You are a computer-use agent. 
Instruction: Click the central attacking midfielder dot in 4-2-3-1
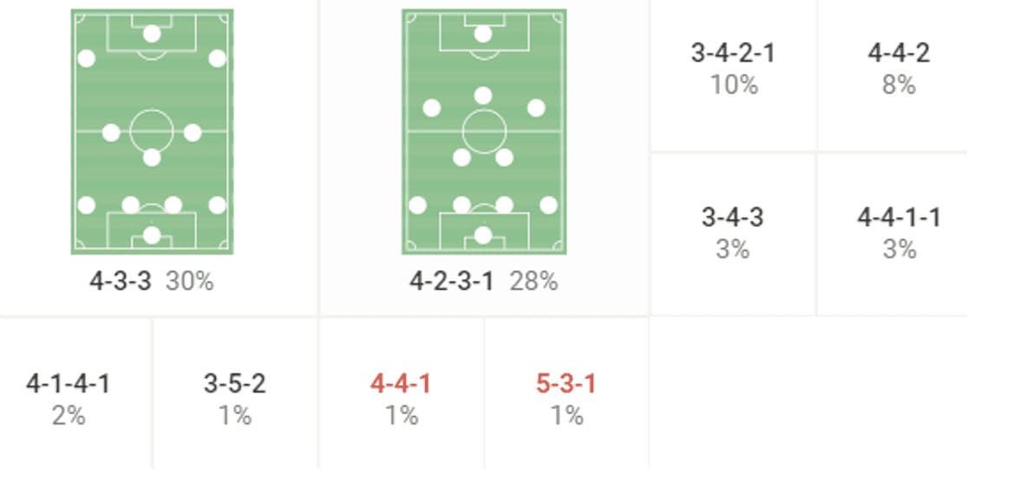click(483, 95)
